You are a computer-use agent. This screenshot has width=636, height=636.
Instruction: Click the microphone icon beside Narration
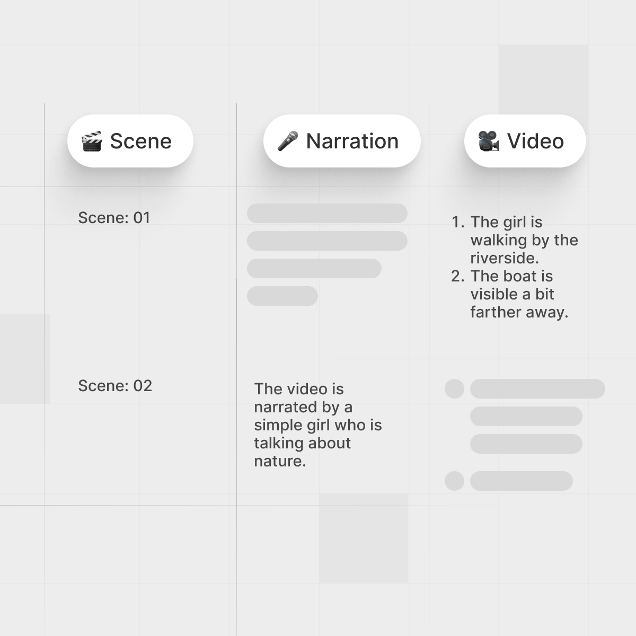pyautogui.click(x=288, y=142)
